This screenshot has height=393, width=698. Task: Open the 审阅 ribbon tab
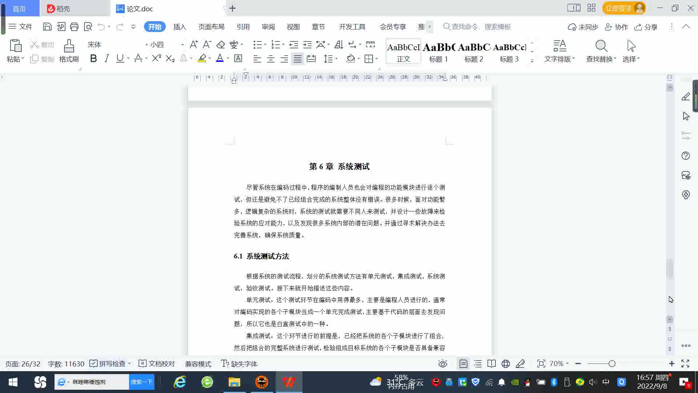pos(268,27)
